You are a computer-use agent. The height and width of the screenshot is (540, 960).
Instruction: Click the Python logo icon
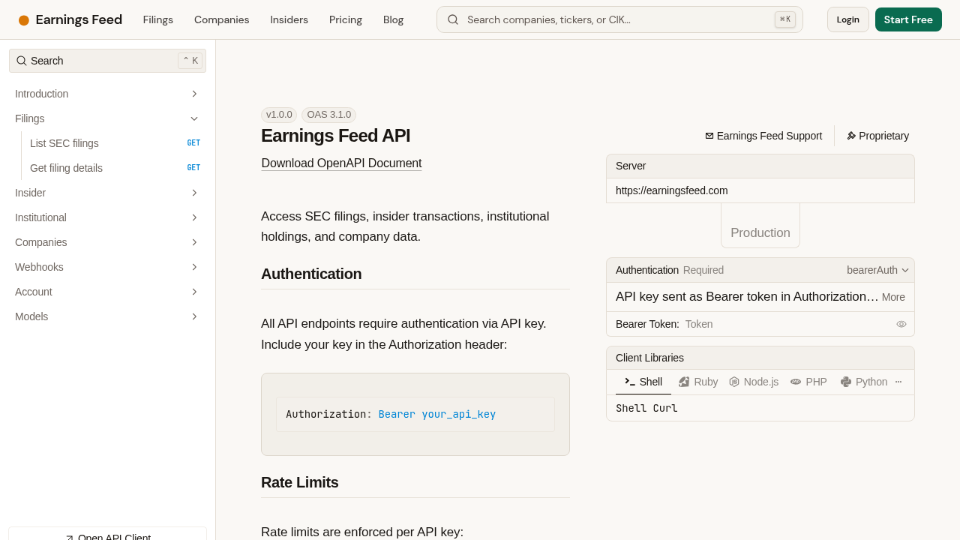click(x=846, y=382)
